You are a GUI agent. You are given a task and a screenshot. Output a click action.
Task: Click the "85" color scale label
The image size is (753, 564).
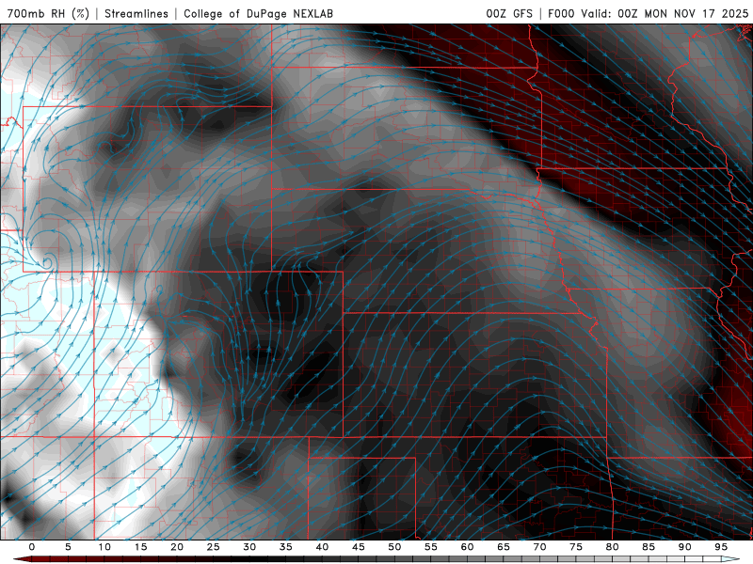pyautogui.click(x=649, y=547)
